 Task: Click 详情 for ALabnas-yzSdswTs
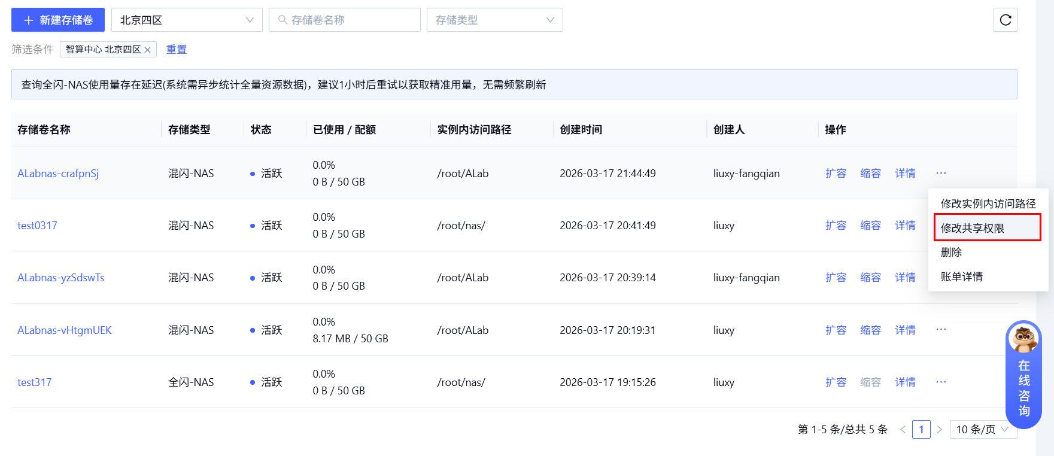[905, 278]
